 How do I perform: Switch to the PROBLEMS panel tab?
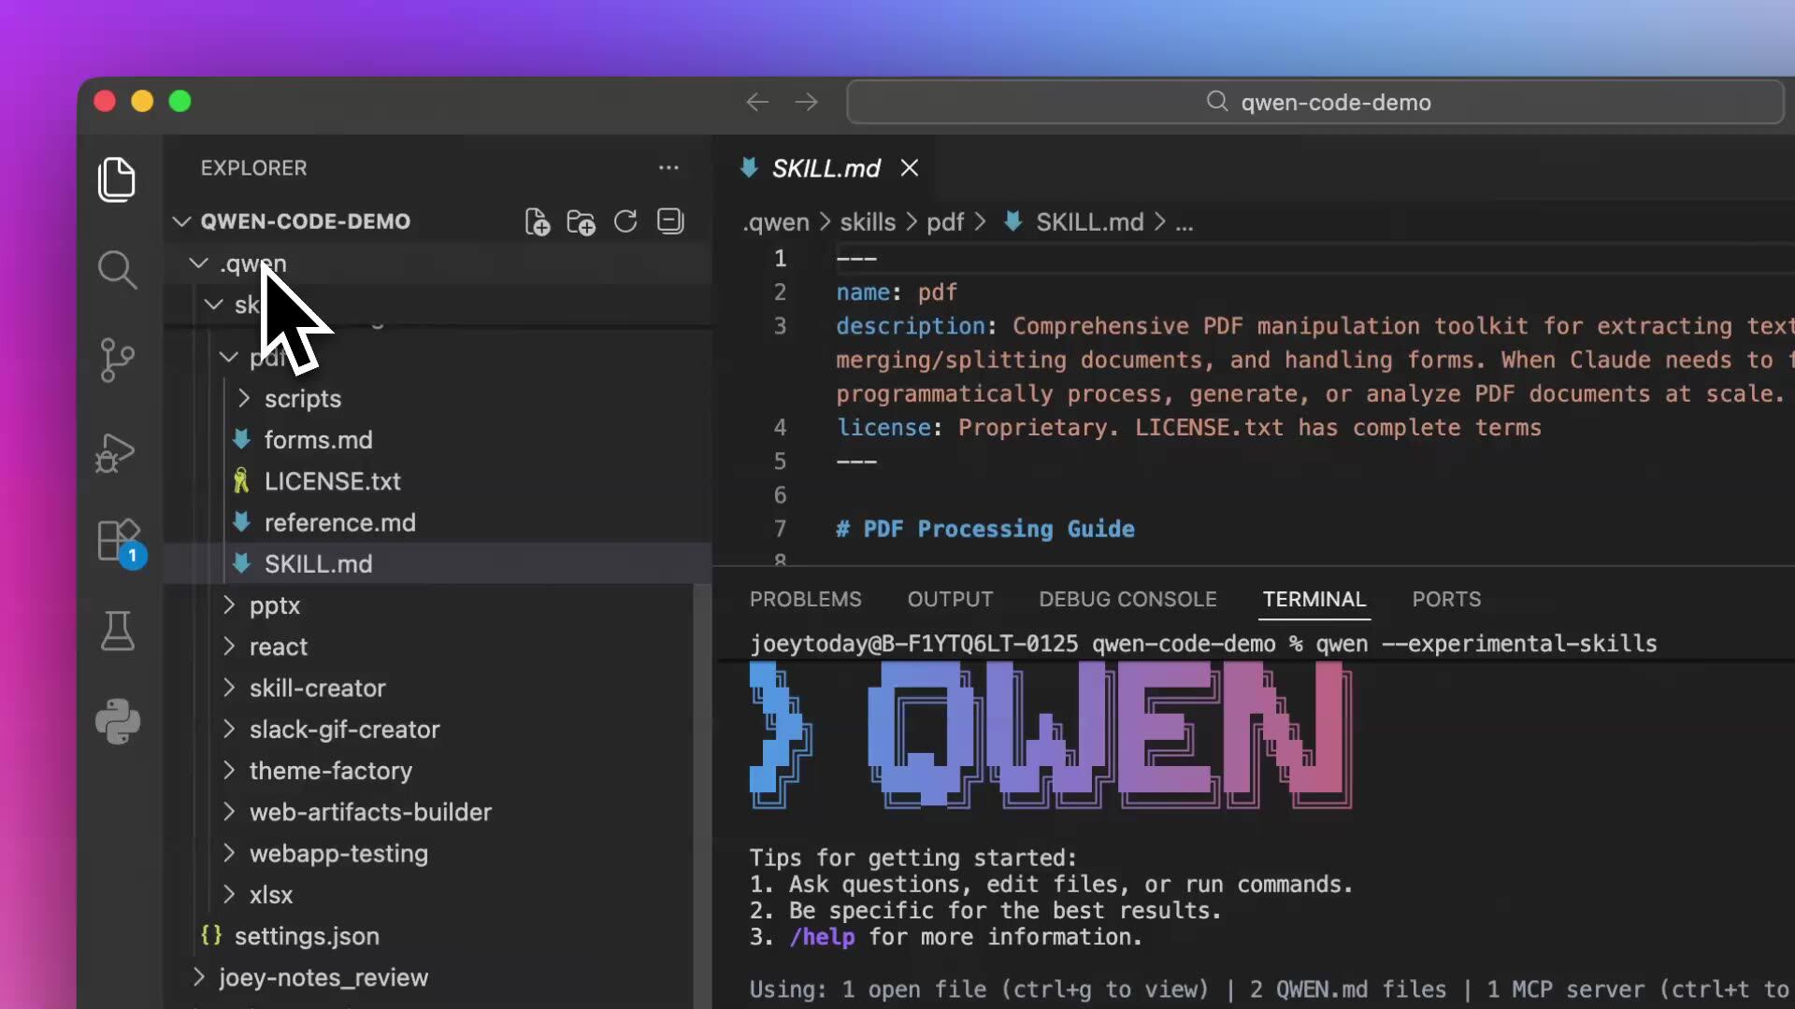click(805, 600)
